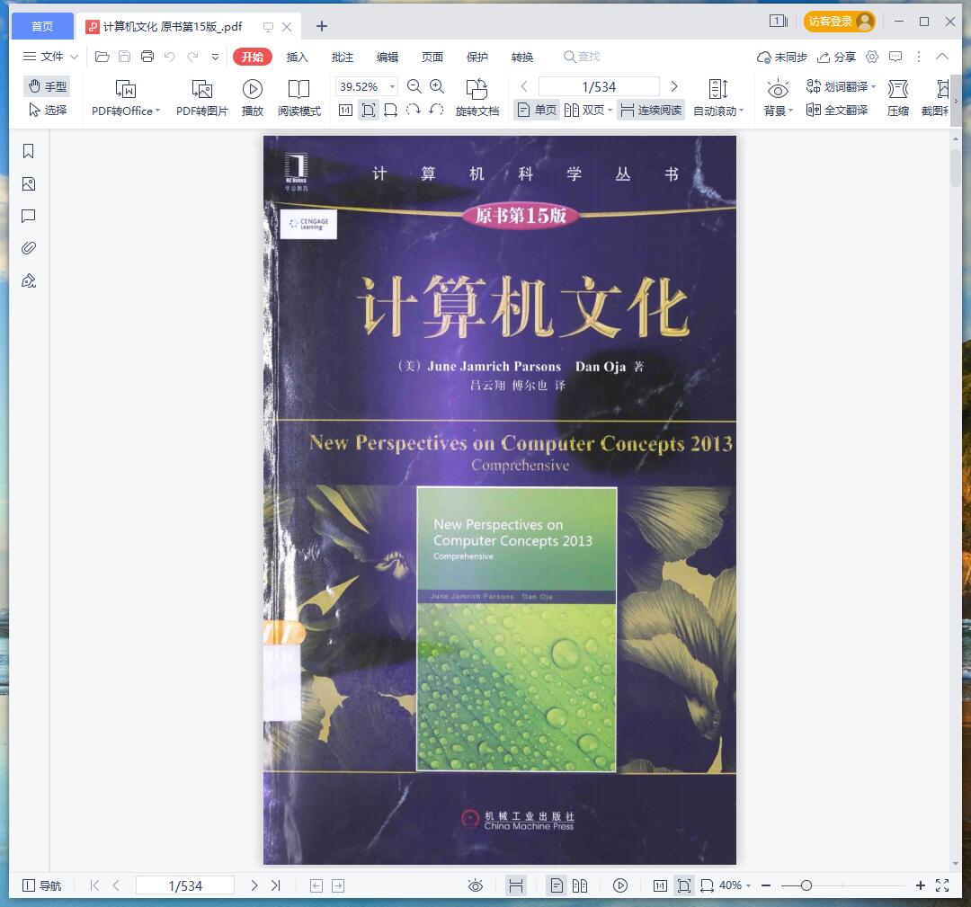Viewport: 971px width, 907px height.
Task: Expand 双页 dropdown arrow
Action: 610,111
